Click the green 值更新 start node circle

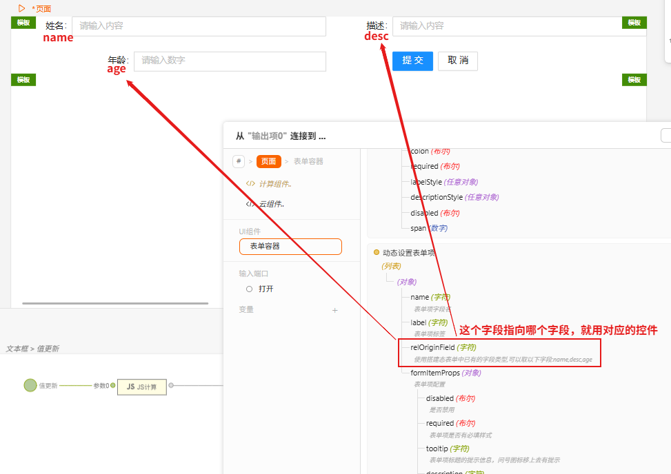30,386
